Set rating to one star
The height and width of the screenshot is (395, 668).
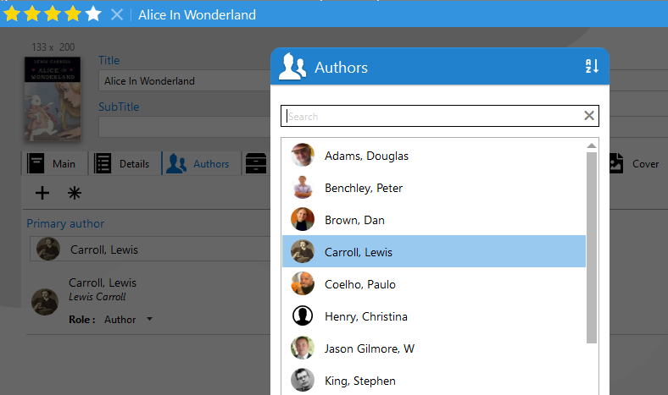[13, 14]
